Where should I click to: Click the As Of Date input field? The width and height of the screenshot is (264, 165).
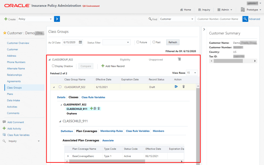(71, 42)
